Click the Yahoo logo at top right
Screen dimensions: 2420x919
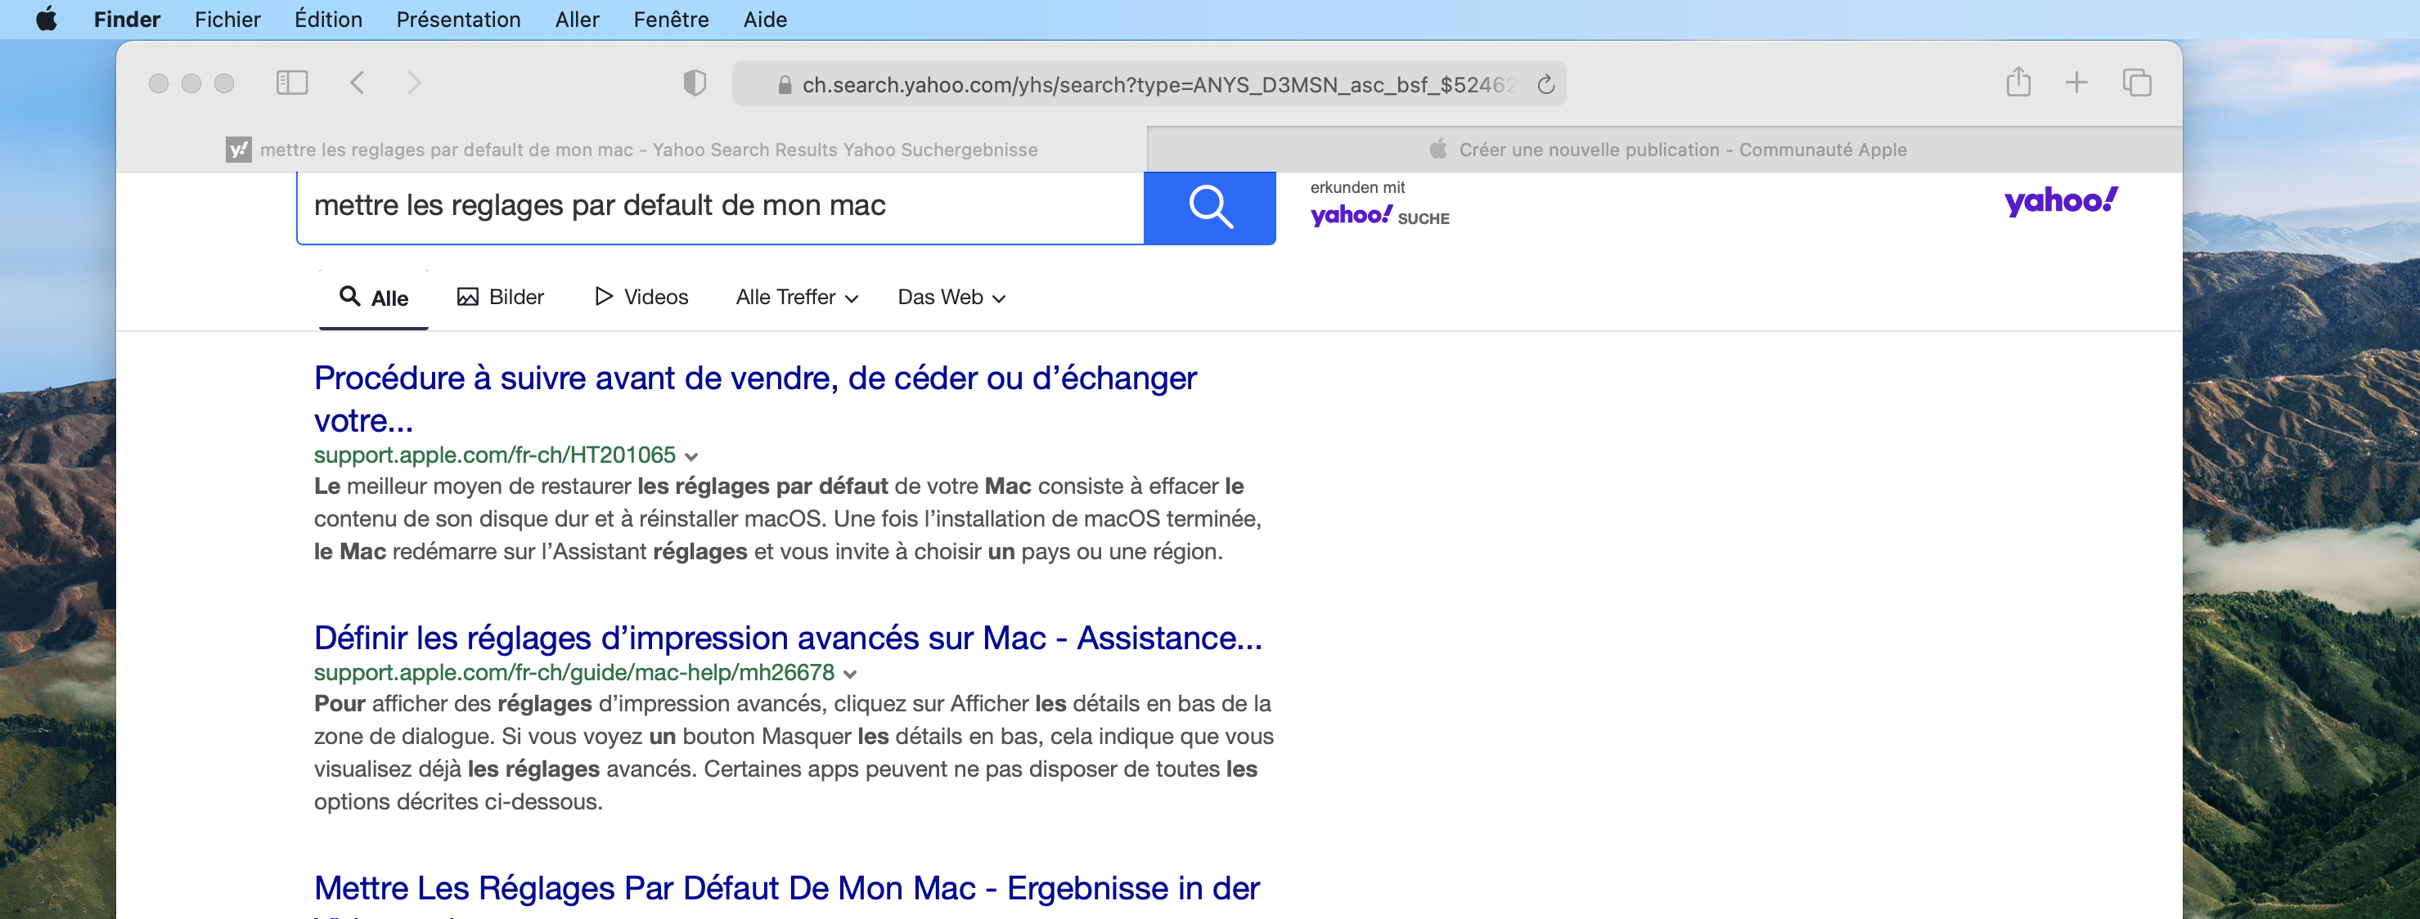[2060, 201]
